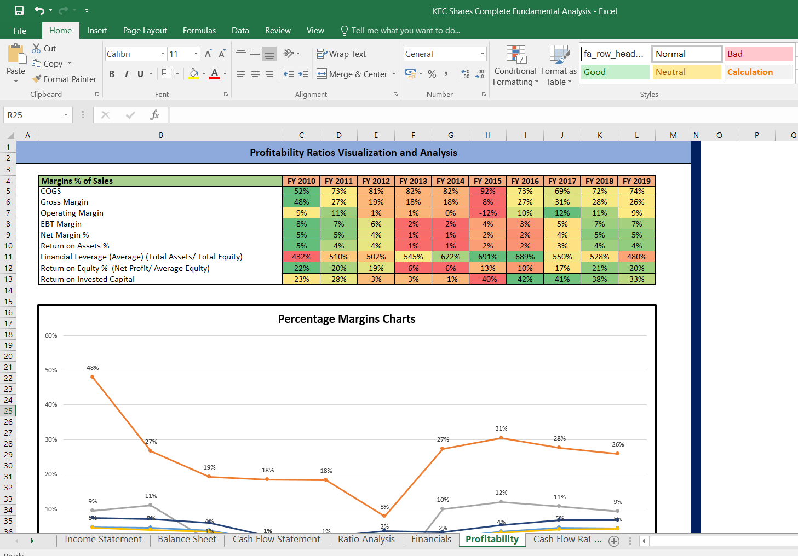The width and height of the screenshot is (798, 556).
Task: Open the Customize Quick Access Toolbar arrow
Action: pyautogui.click(x=87, y=11)
